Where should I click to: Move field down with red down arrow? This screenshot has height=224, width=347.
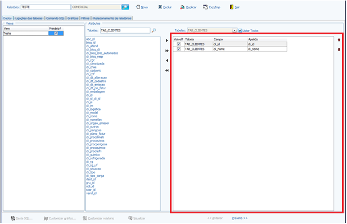(x=339, y=50)
